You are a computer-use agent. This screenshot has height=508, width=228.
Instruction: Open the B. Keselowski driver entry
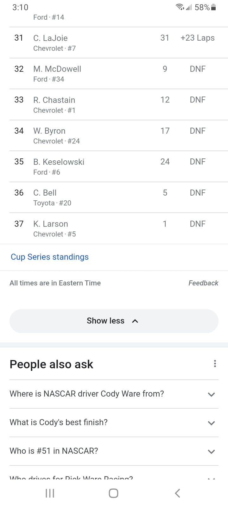point(114,166)
